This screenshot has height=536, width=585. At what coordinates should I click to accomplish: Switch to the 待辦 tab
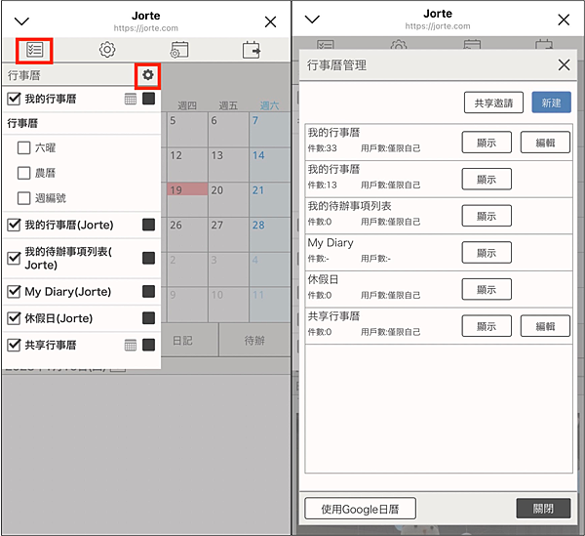pos(254,341)
